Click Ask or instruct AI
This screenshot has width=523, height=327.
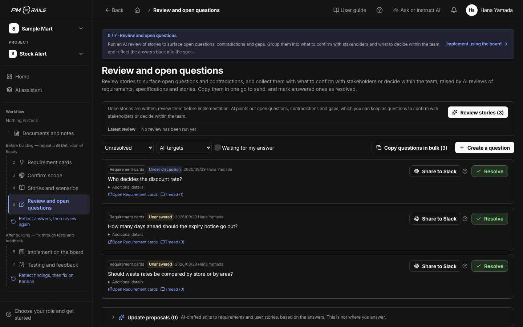point(417,10)
